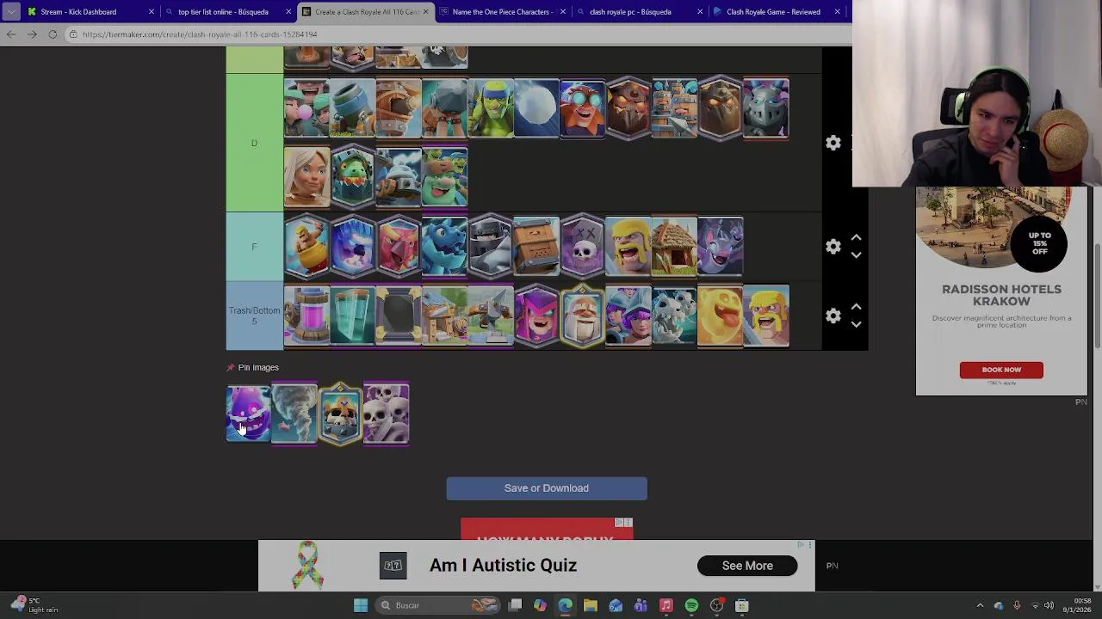Move the Trash/Bottom 5 row down
This screenshot has width=1102, height=619.
(x=856, y=325)
